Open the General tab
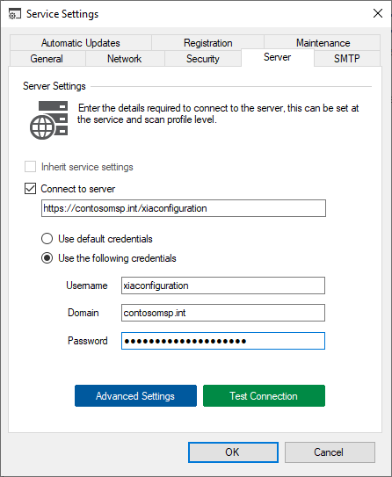The image size is (392, 477). click(x=47, y=58)
